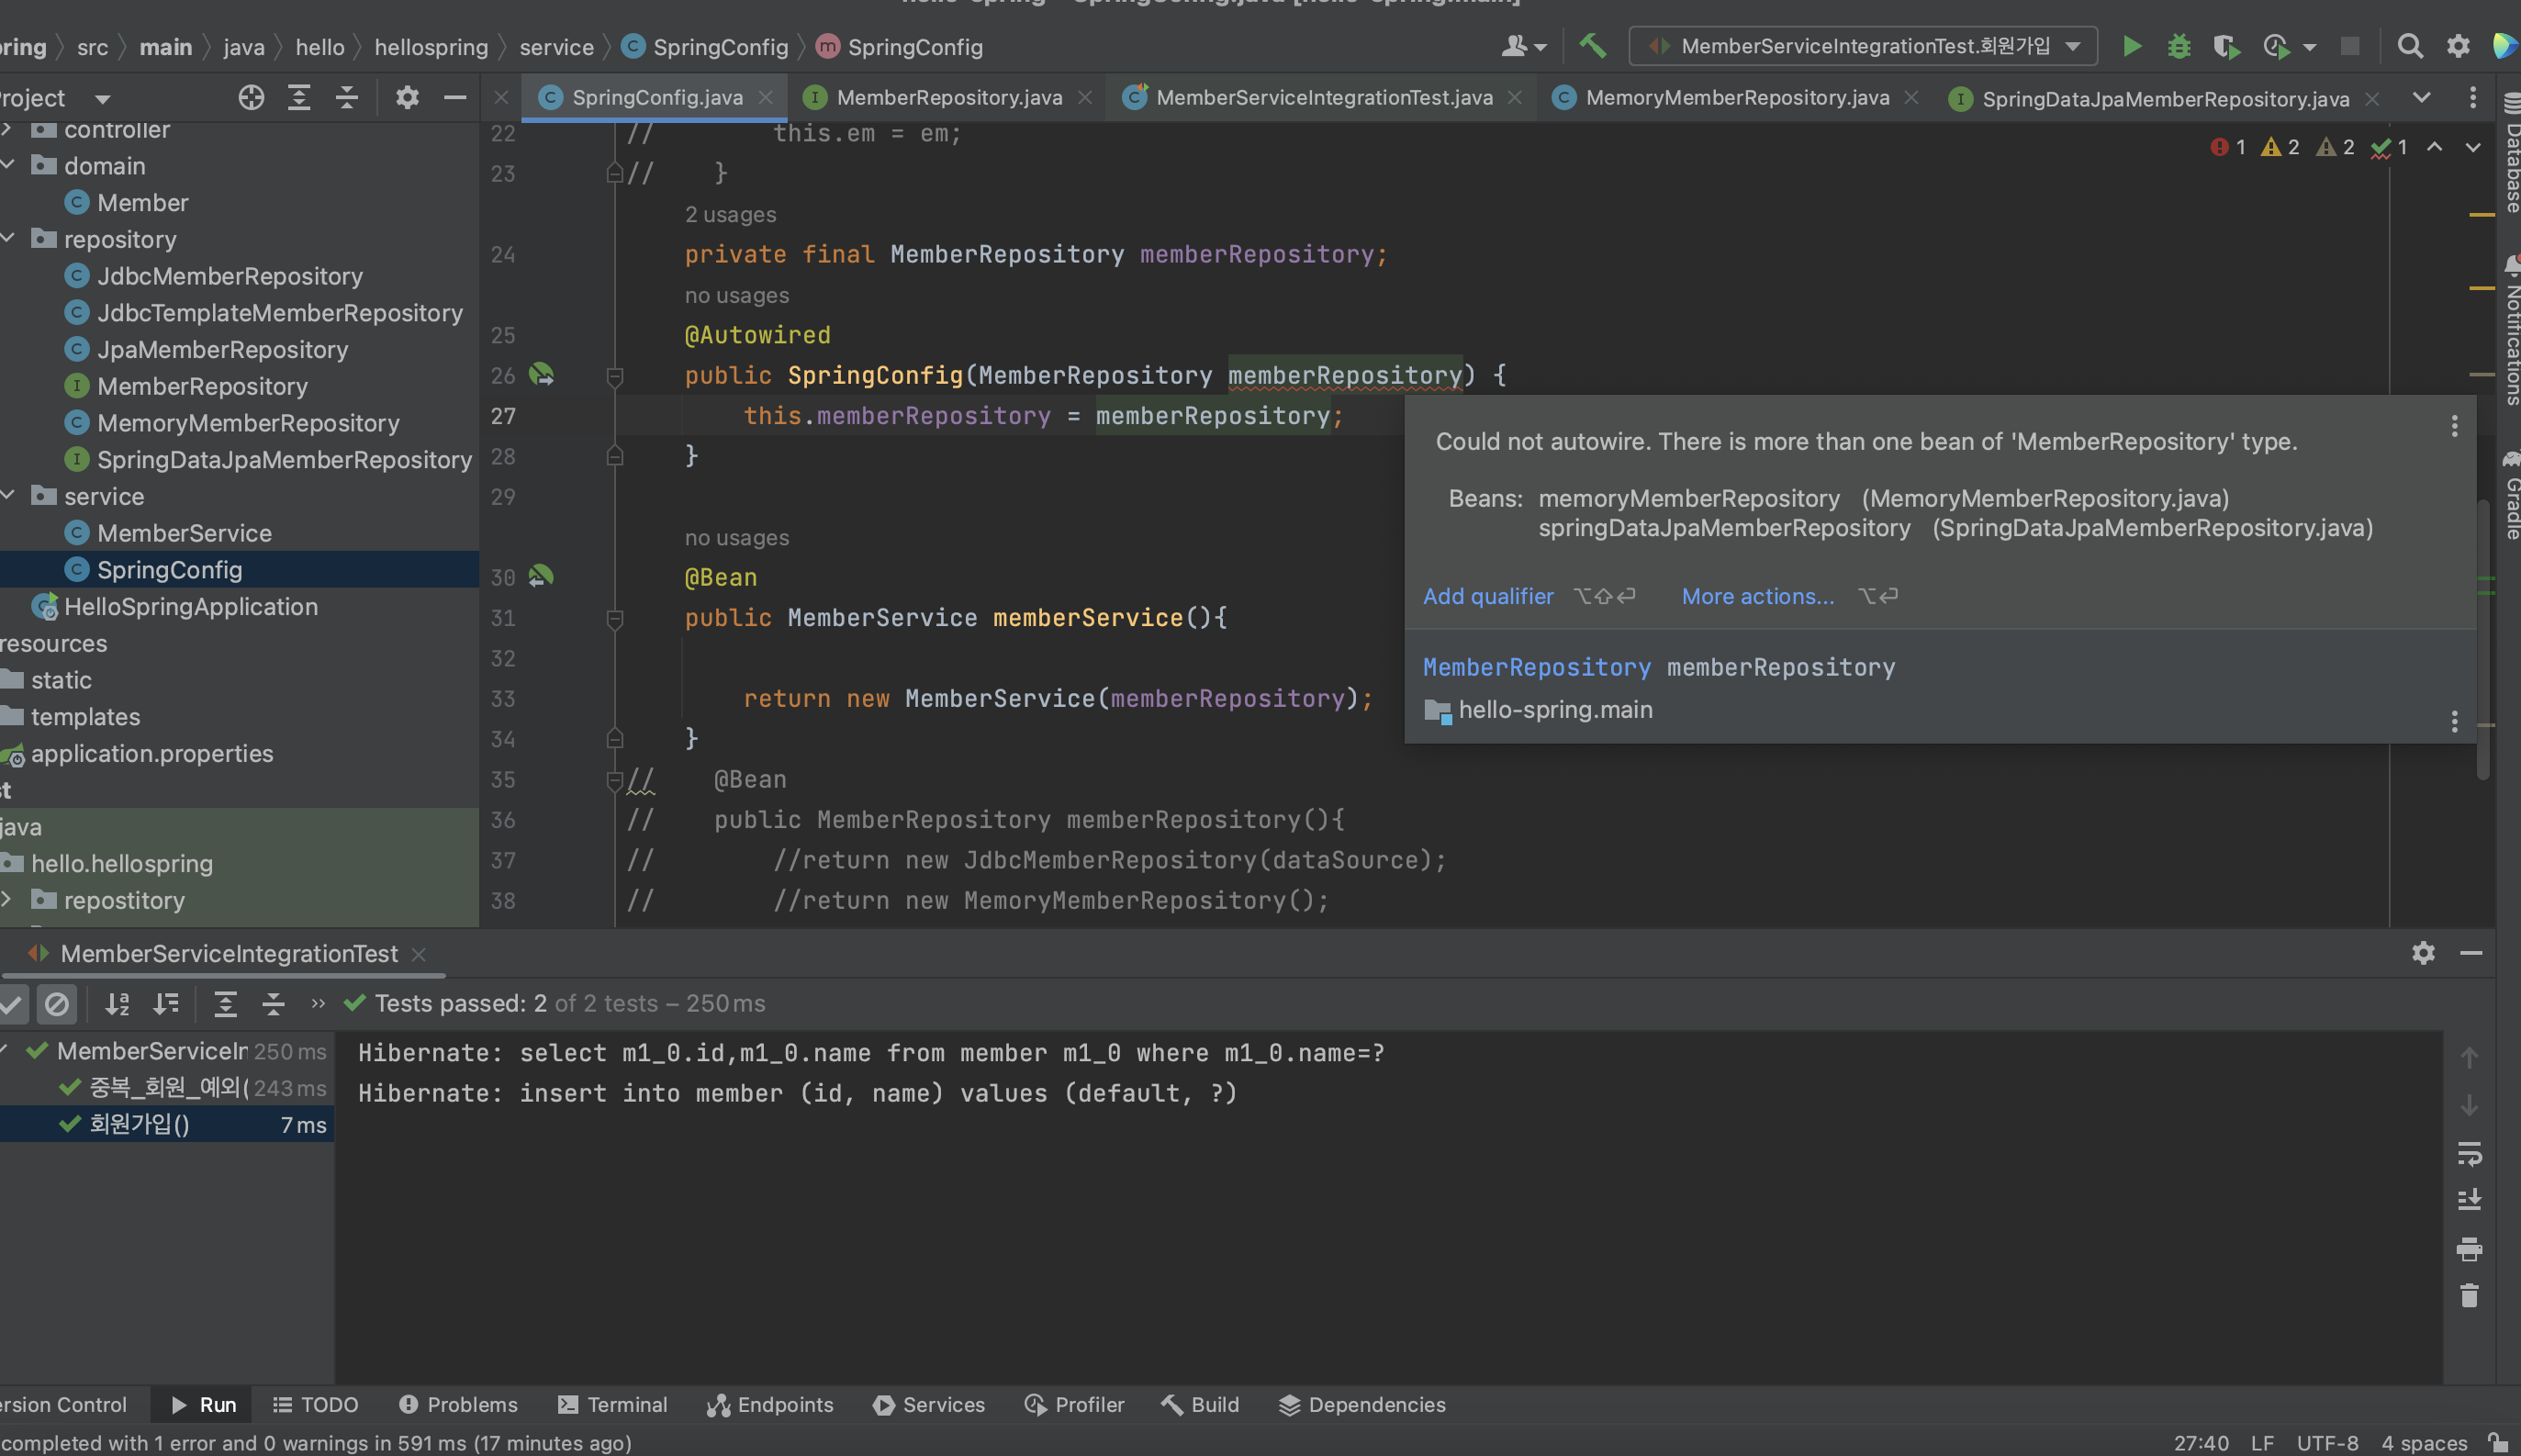This screenshot has height=1456, width=2521.
Task: Open code-with-me user icon dropdown
Action: click(x=1524, y=46)
